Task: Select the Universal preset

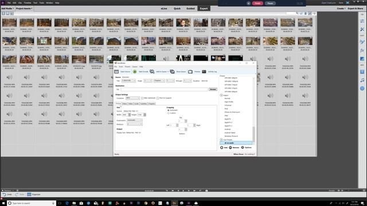Action: coord(228,105)
